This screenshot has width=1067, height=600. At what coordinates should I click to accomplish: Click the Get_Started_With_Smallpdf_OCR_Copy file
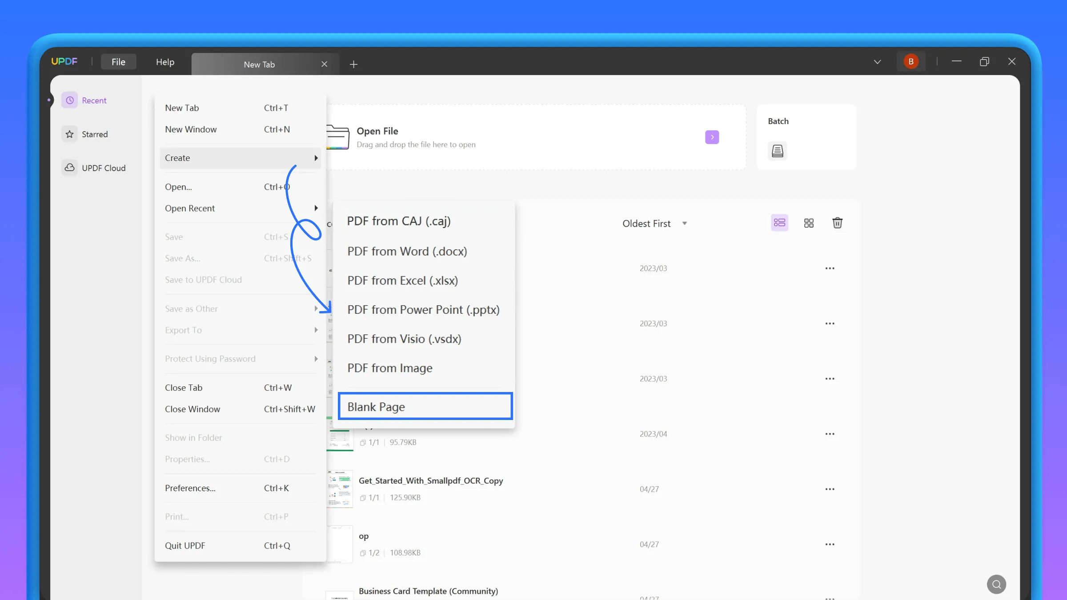click(x=431, y=480)
